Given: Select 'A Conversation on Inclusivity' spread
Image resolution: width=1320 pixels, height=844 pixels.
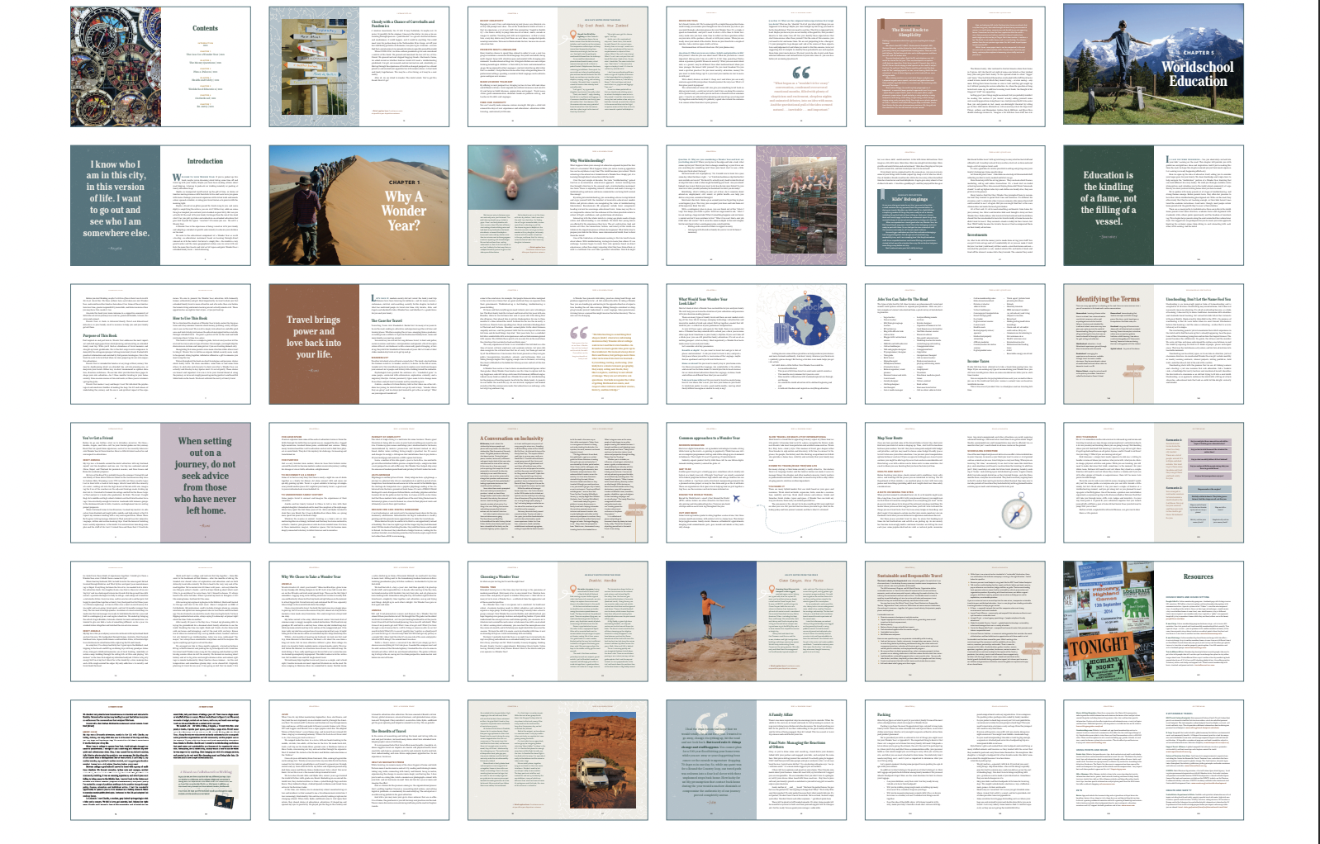Looking at the screenshot, I should [558, 483].
